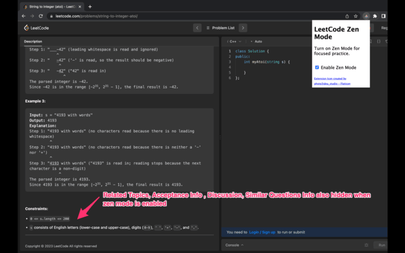The width and height of the screenshot is (405, 253).
Task: Open the C++ language dropdown
Action: 235,41
